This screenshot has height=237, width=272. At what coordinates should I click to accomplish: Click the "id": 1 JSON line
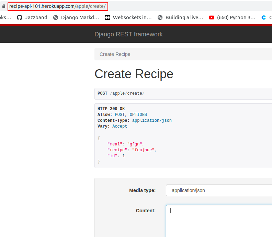[116, 156]
